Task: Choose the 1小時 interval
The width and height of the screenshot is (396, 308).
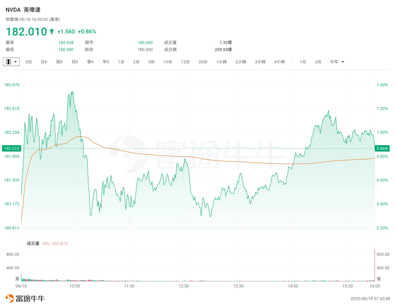Action: pyautogui.click(x=221, y=62)
